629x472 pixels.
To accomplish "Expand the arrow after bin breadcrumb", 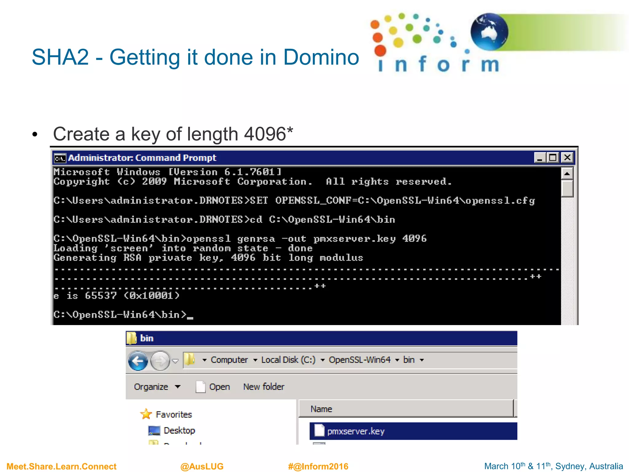I will pos(422,360).
